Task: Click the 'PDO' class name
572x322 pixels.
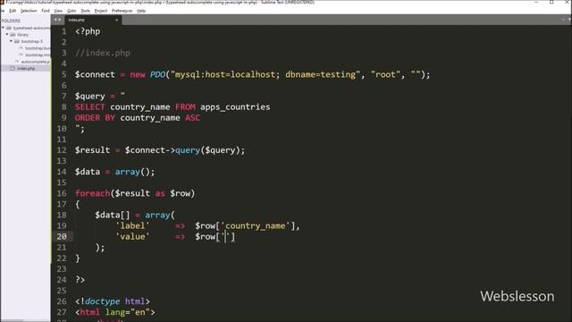Action: coord(157,74)
